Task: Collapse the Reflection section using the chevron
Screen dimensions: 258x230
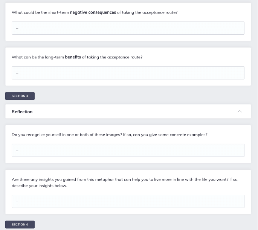Action: 240,111
